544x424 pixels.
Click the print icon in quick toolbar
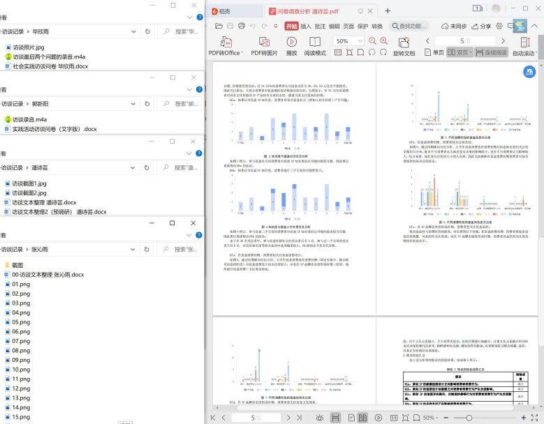tap(241, 26)
